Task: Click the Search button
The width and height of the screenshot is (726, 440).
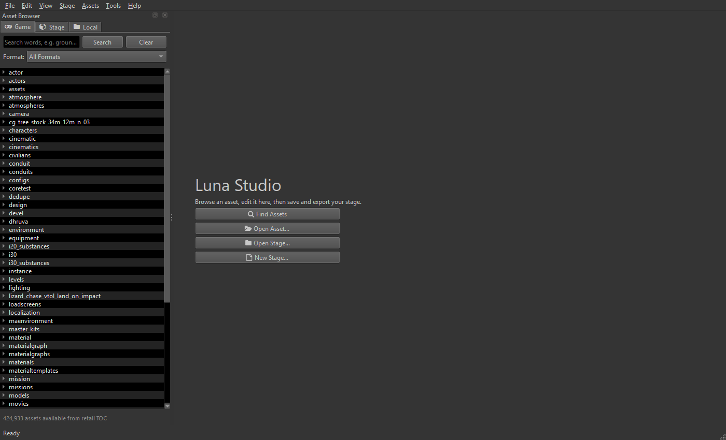Action: coord(102,42)
